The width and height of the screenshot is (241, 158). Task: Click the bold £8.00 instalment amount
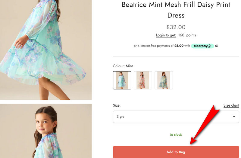[x=179, y=46]
